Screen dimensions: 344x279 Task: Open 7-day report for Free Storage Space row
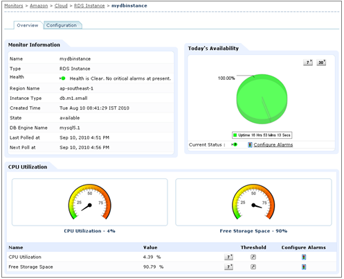coord(228,267)
